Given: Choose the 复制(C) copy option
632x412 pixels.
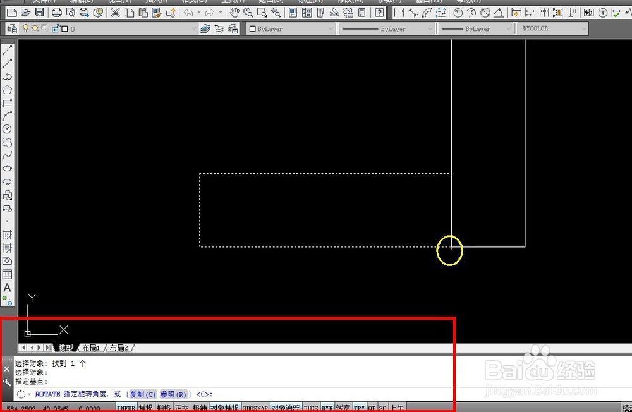Looking at the screenshot, I should click(x=143, y=394).
